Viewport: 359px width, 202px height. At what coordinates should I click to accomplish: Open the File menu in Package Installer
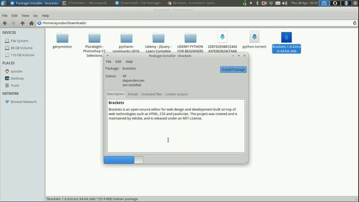click(x=108, y=62)
